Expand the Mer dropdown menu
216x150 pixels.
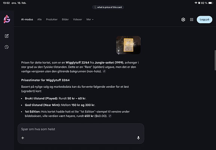90,19
